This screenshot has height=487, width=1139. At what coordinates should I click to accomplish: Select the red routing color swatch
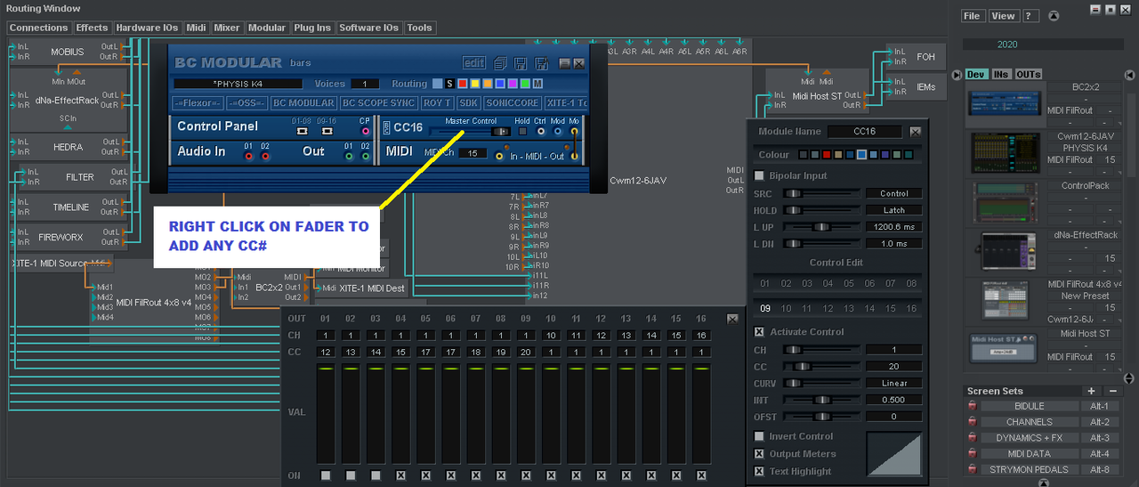click(x=462, y=84)
